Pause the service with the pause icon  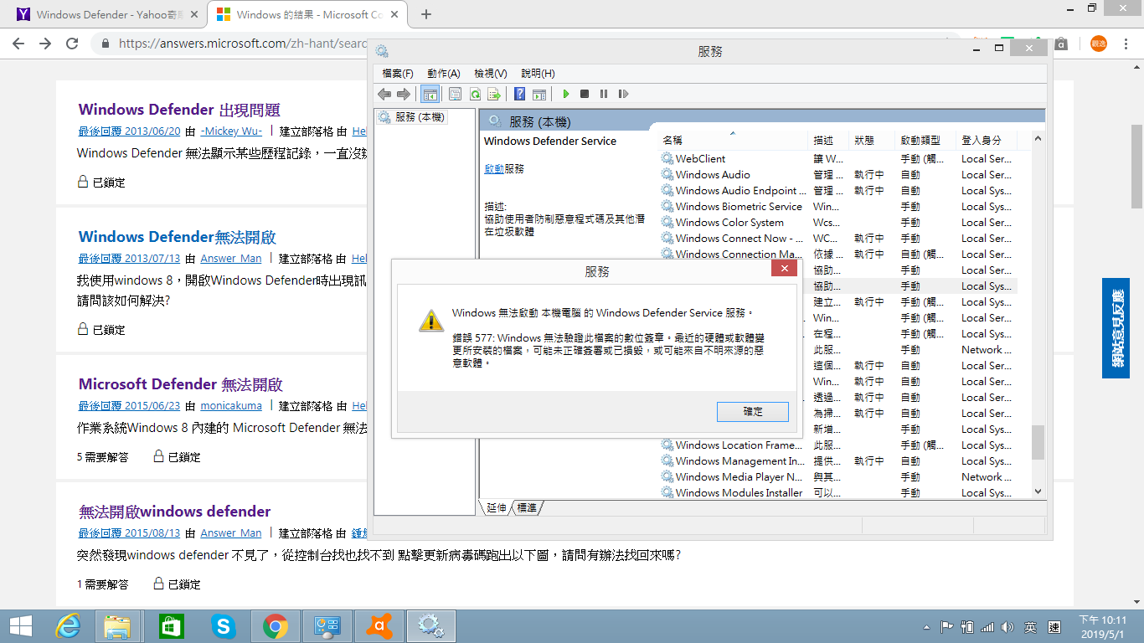point(603,95)
